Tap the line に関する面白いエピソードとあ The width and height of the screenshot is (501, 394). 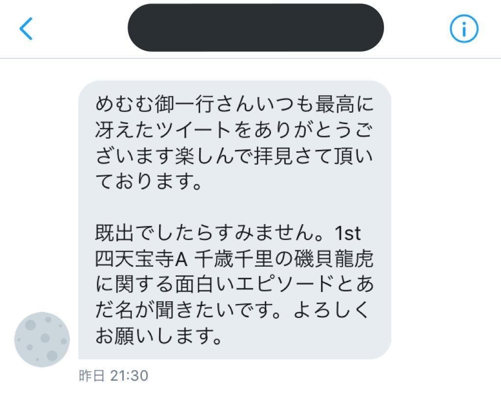[234, 284]
